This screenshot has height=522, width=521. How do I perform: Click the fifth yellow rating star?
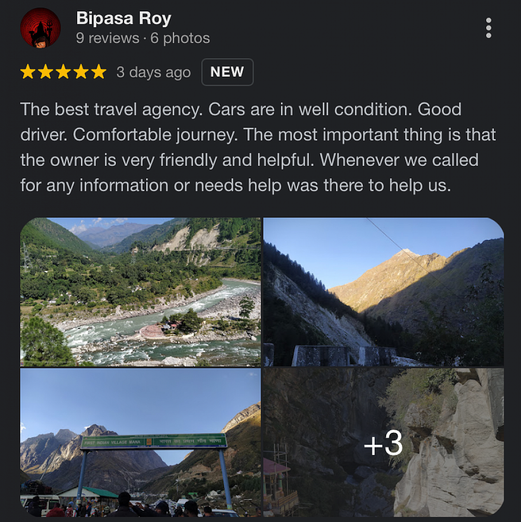click(x=99, y=72)
